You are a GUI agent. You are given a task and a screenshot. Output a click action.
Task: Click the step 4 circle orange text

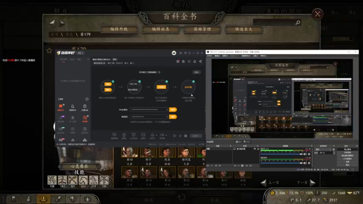click(188, 87)
